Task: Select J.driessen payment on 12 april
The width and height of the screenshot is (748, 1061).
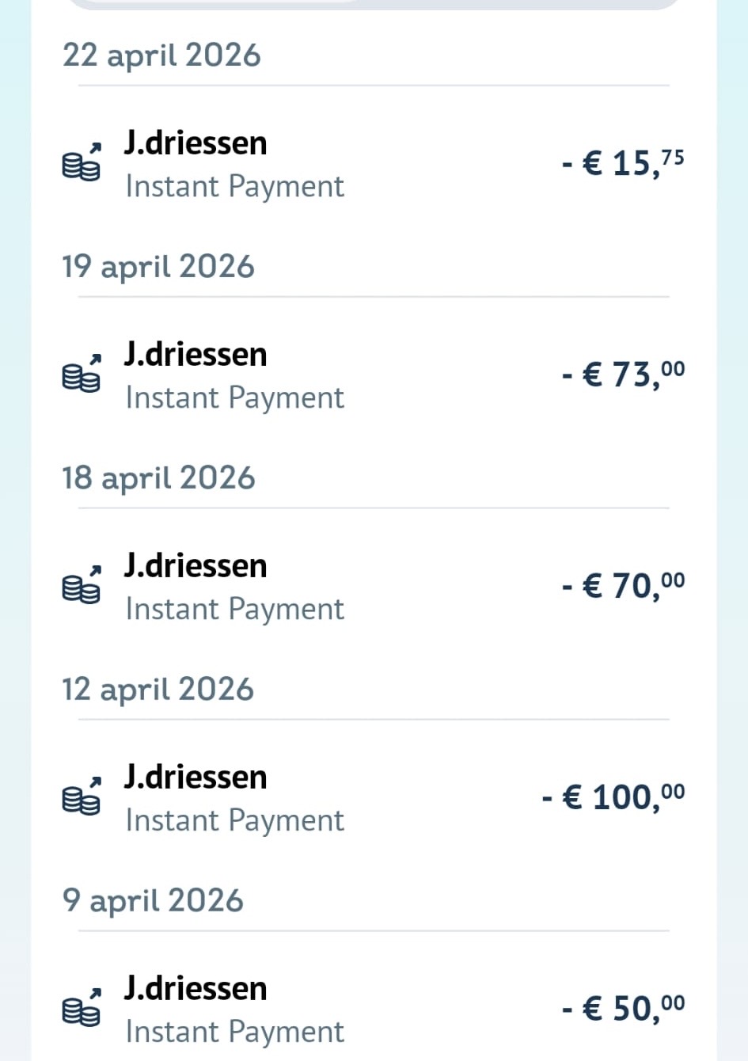Action: 374,798
